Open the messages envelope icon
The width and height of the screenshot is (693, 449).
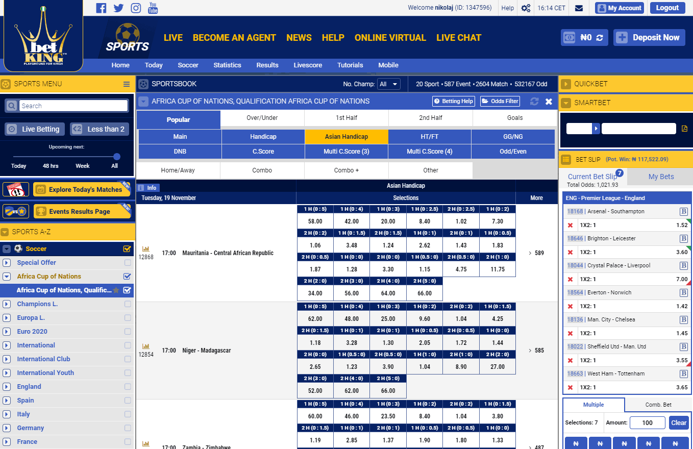pyautogui.click(x=579, y=8)
